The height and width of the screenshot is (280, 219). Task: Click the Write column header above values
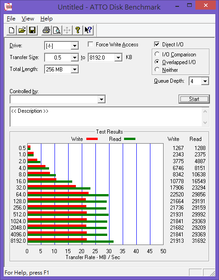click(173, 139)
